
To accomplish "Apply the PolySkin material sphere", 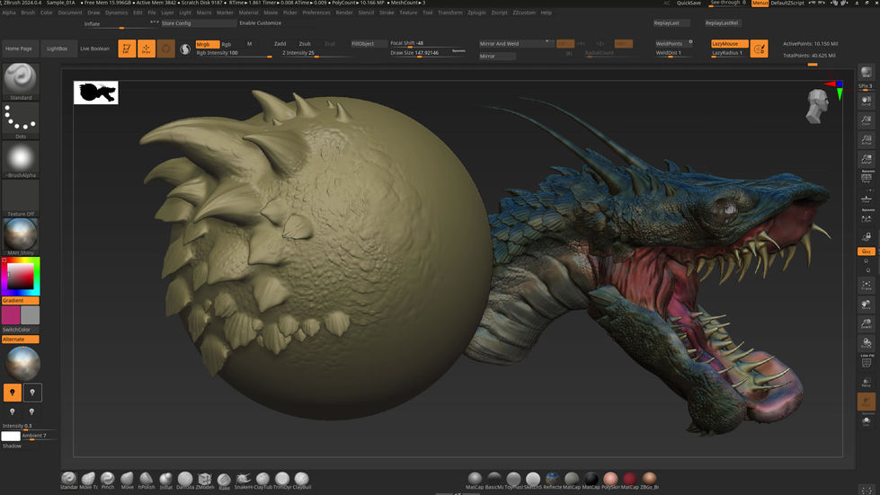I will (610, 479).
